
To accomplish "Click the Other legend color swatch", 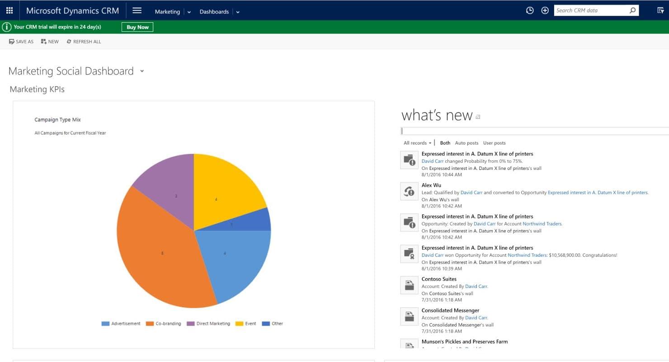I will (266, 324).
